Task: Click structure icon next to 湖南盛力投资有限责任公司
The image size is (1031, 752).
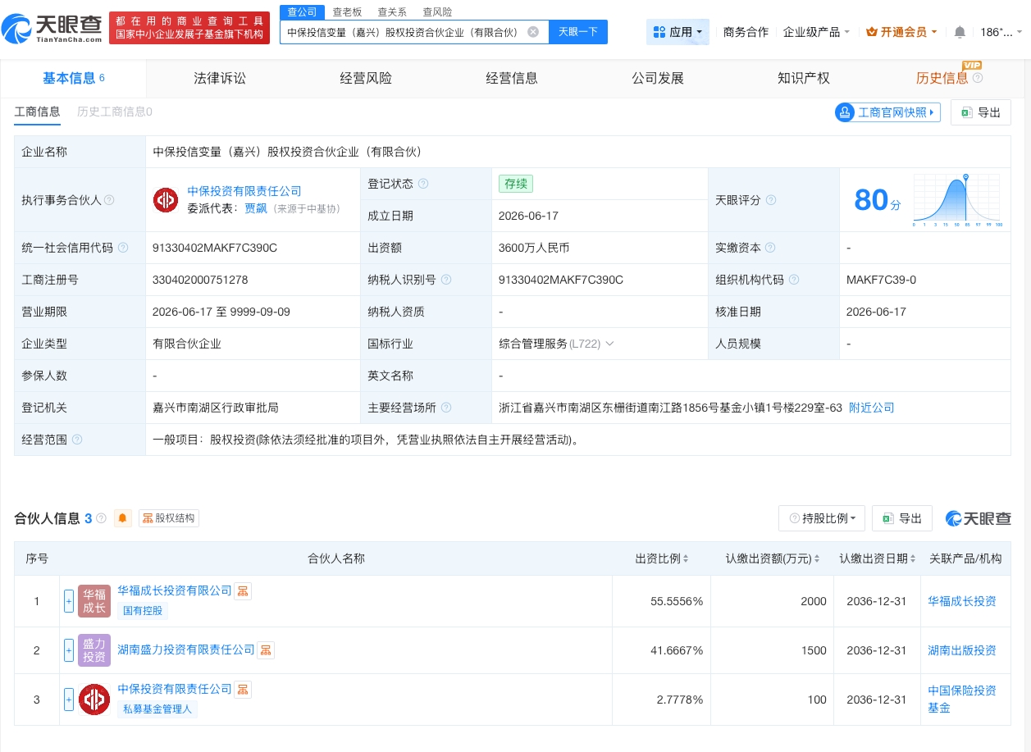Action: point(266,650)
